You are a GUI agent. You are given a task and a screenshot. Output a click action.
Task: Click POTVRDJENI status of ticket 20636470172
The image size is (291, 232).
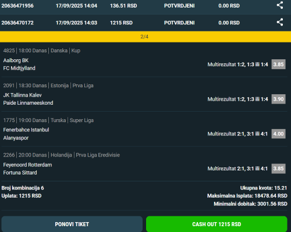(179, 23)
